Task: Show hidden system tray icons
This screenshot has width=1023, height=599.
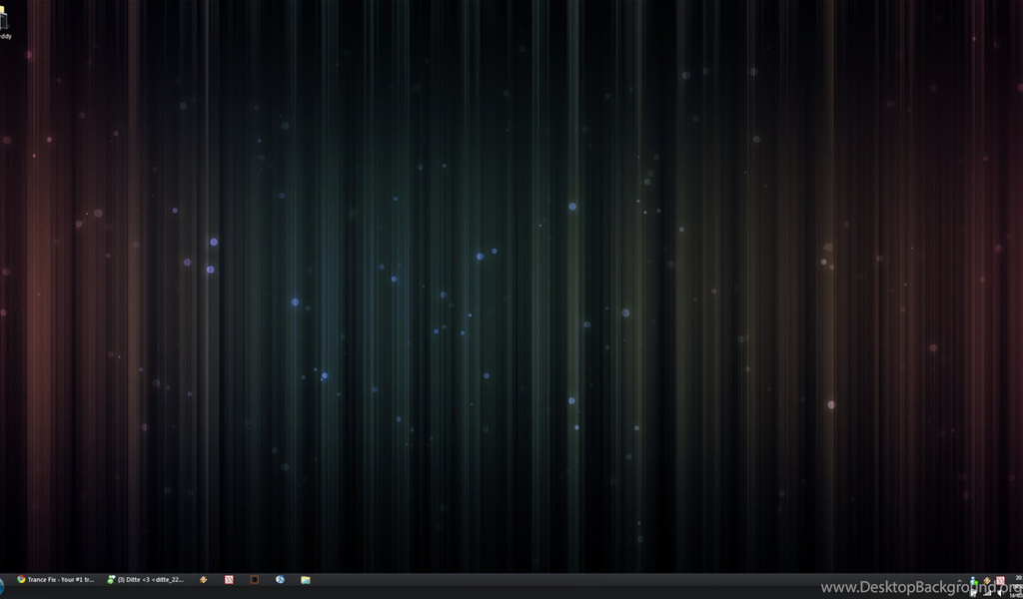Action: [960, 581]
